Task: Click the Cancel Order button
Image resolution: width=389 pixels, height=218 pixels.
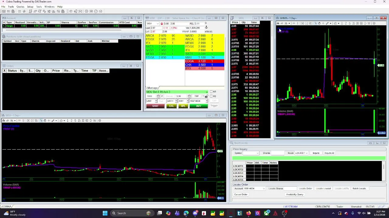Action: pos(241,194)
